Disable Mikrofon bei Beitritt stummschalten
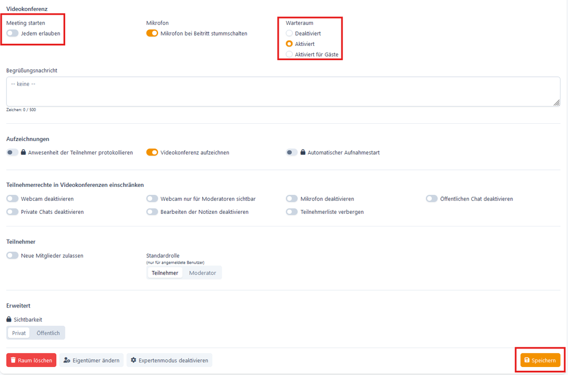The height and width of the screenshot is (375, 568). pyautogui.click(x=152, y=33)
